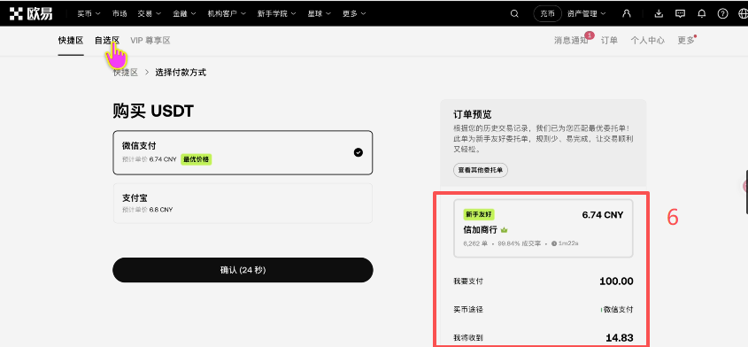Expand the 星球 dropdown menu
This screenshot has height=347, width=748.
[x=320, y=14]
